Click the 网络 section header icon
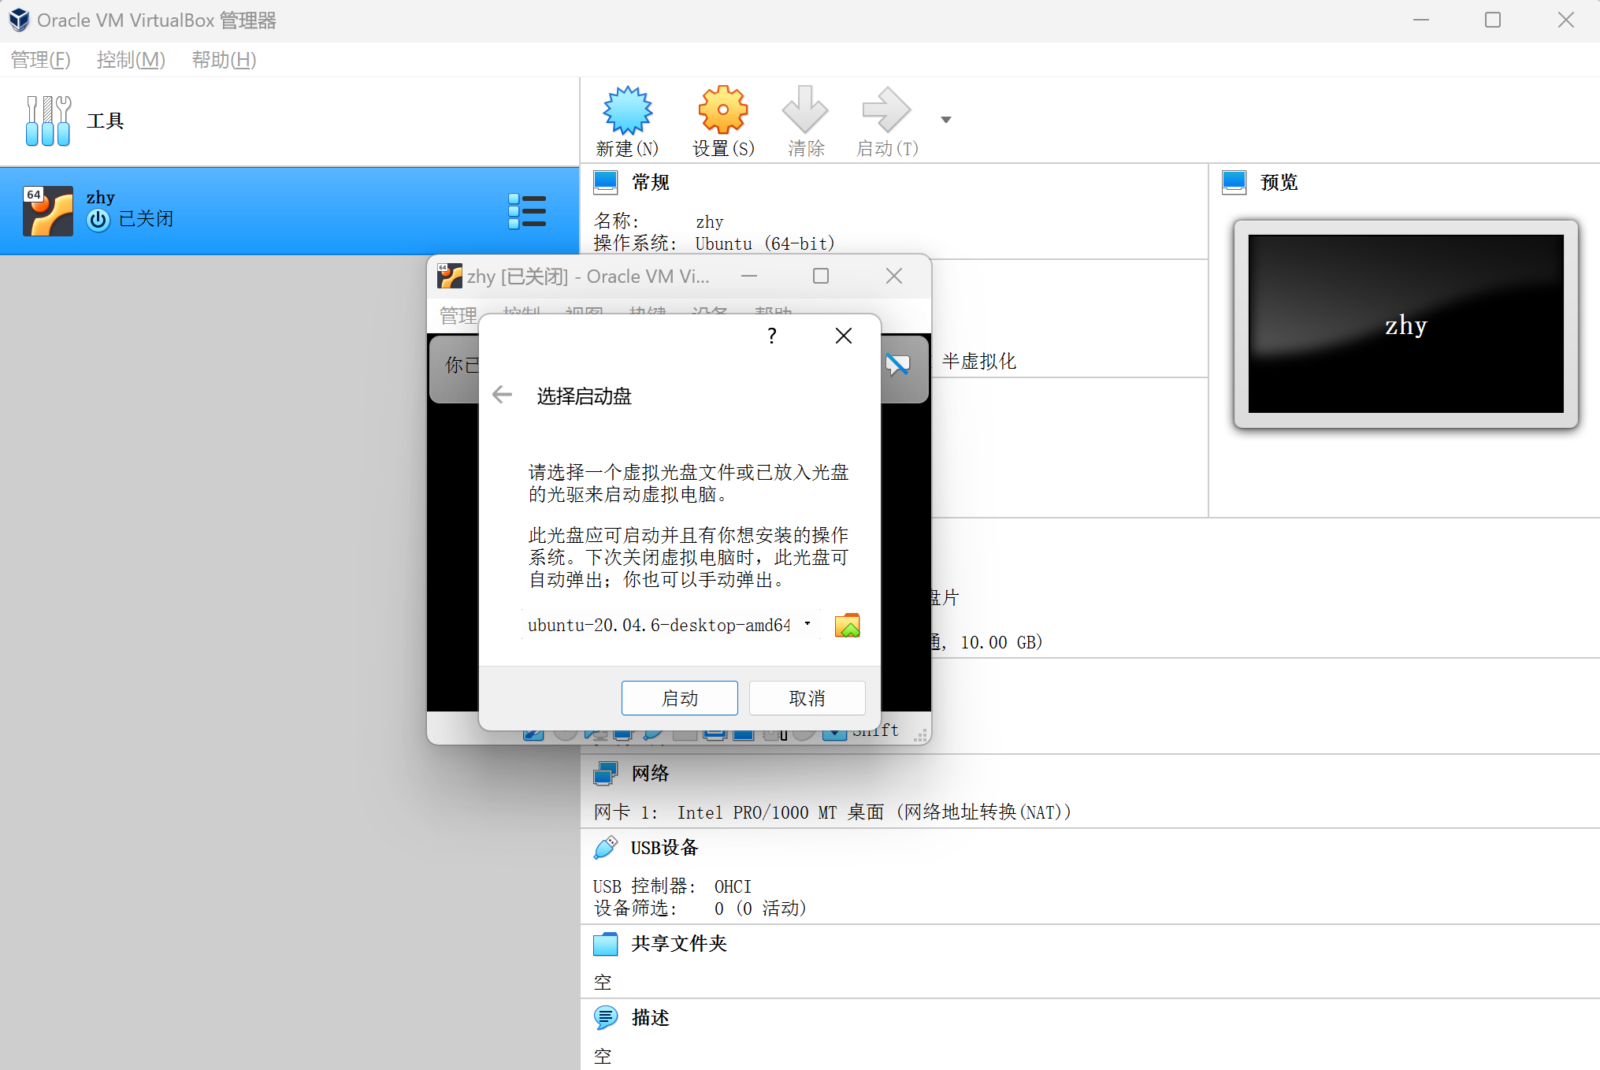Viewport: 1600px width, 1070px height. (606, 773)
